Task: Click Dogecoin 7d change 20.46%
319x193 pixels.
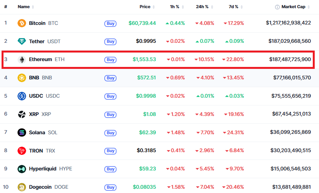Action: [x=233, y=187]
